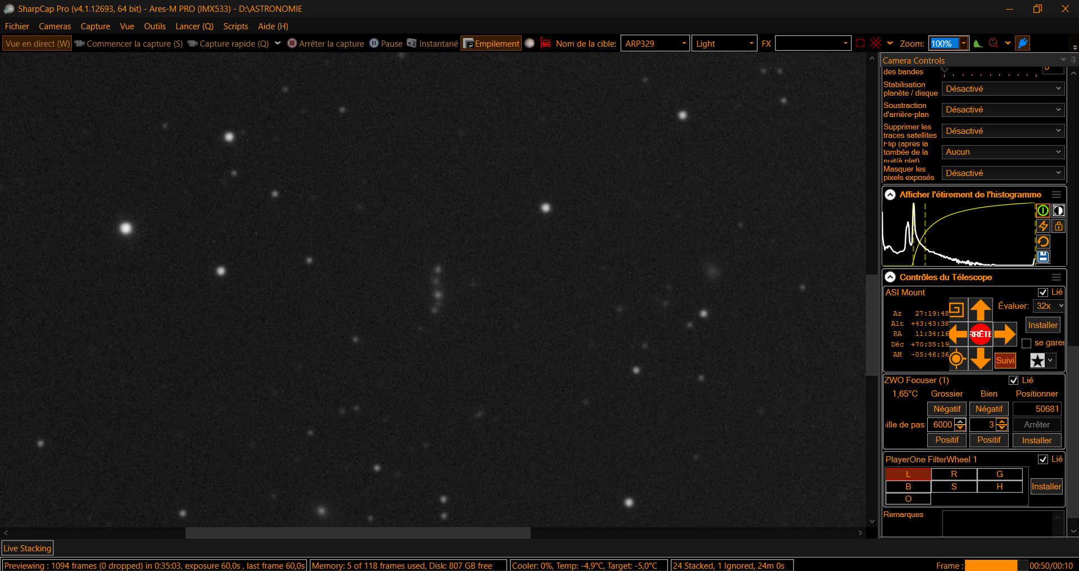This screenshot has height=571, width=1079.
Task: Click Arrêter la capture in toolbar
Action: [x=326, y=43]
